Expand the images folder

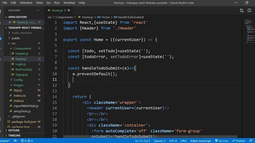(18, 85)
